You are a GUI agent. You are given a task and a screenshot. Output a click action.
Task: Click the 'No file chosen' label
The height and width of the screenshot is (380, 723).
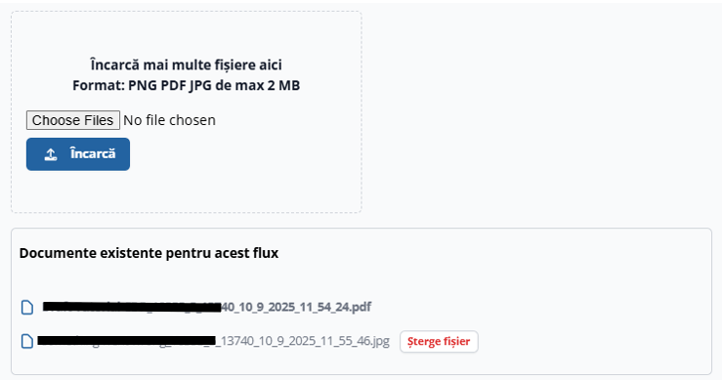(x=169, y=120)
